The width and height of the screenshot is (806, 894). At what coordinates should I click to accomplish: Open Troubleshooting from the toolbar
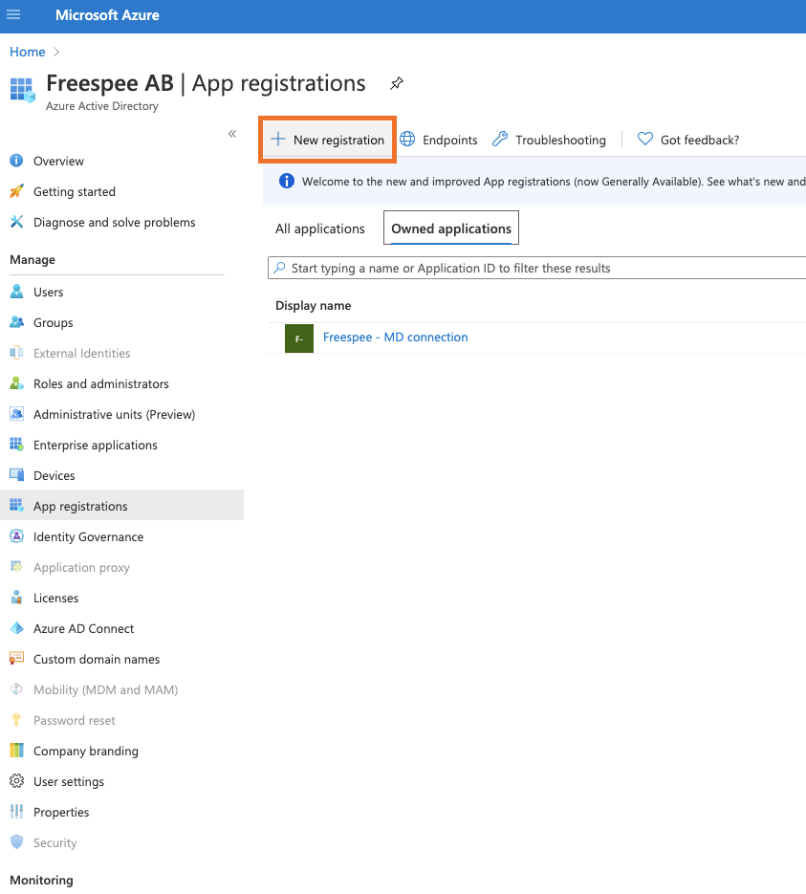(x=549, y=140)
